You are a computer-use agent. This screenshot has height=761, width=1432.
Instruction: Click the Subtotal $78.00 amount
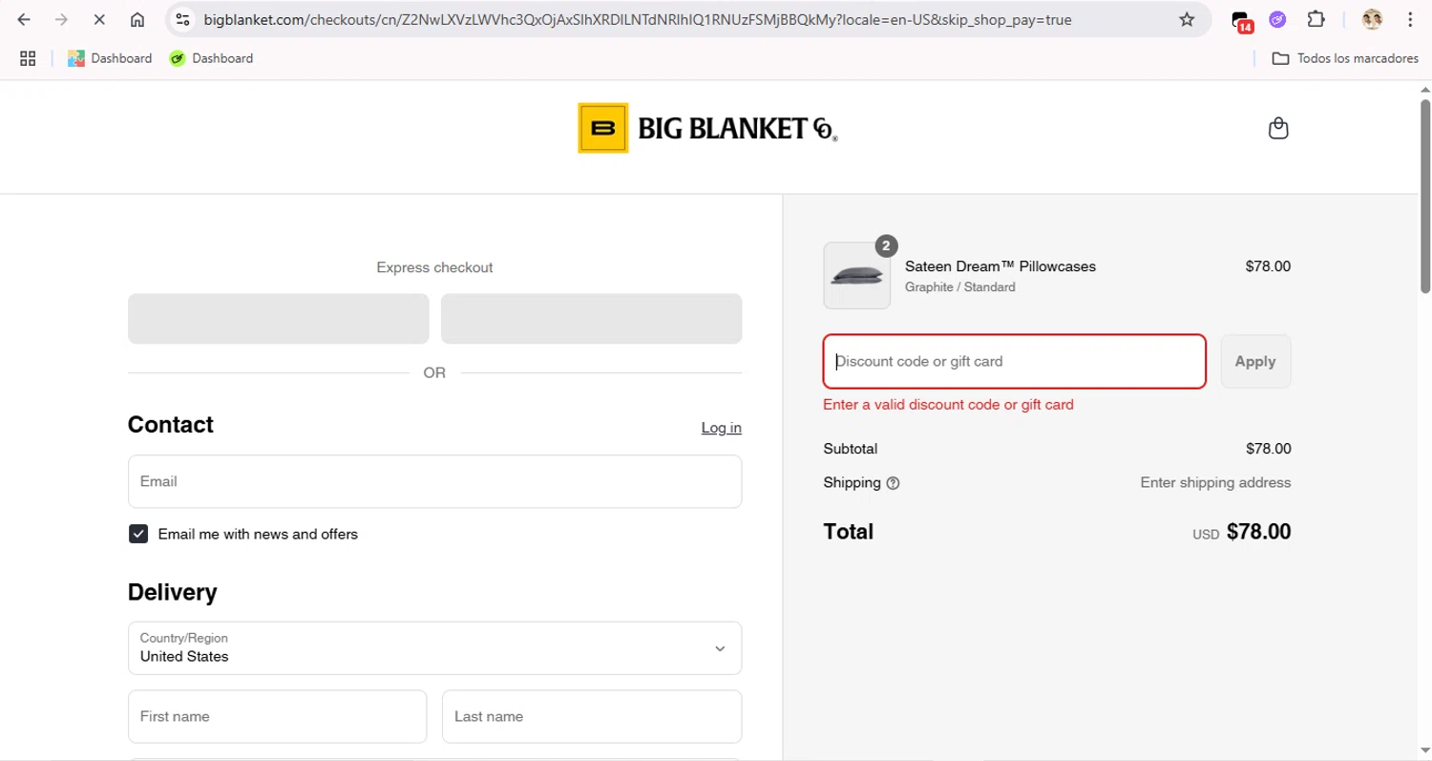coord(1268,449)
